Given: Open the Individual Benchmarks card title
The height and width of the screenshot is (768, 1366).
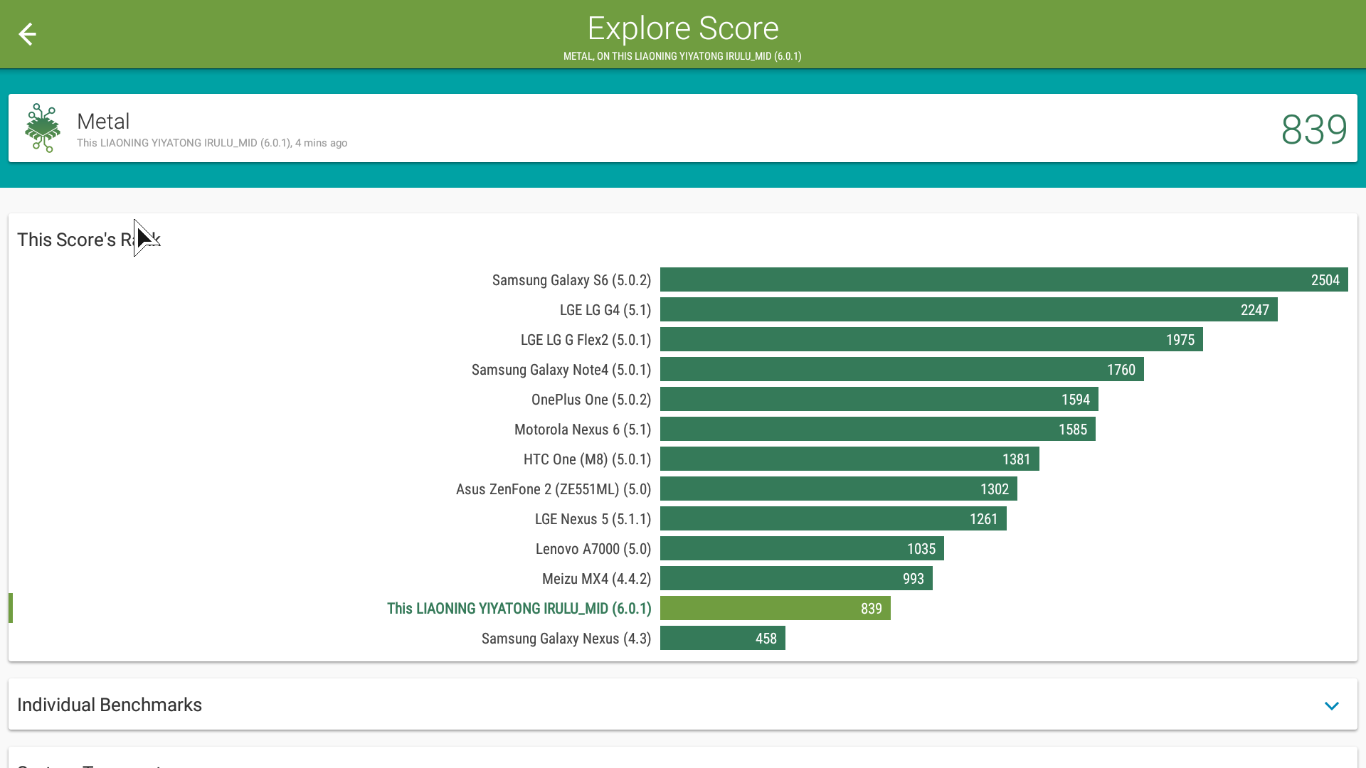Looking at the screenshot, I should coord(110,705).
